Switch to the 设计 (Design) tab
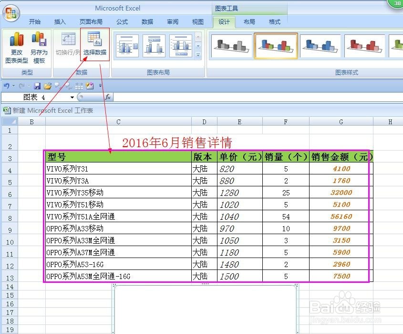This screenshot has width=403, height=334. click(x=224, y=22)
